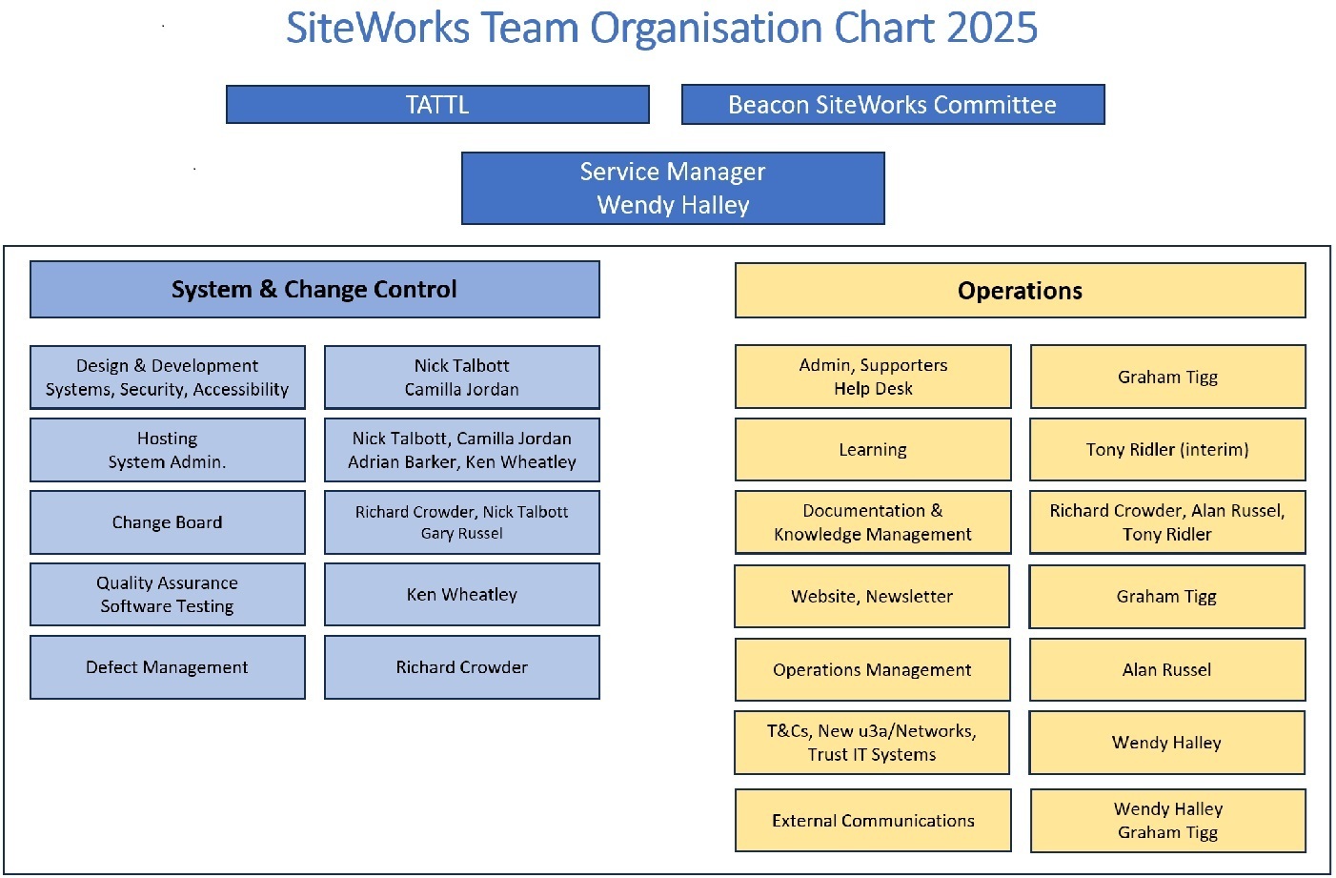Click the Service Manager Wendy Halley box
The width and height of the screenshot is (1336, 878).
click(673, 189)
